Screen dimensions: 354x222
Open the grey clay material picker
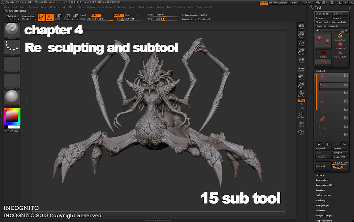pos(12,98)
